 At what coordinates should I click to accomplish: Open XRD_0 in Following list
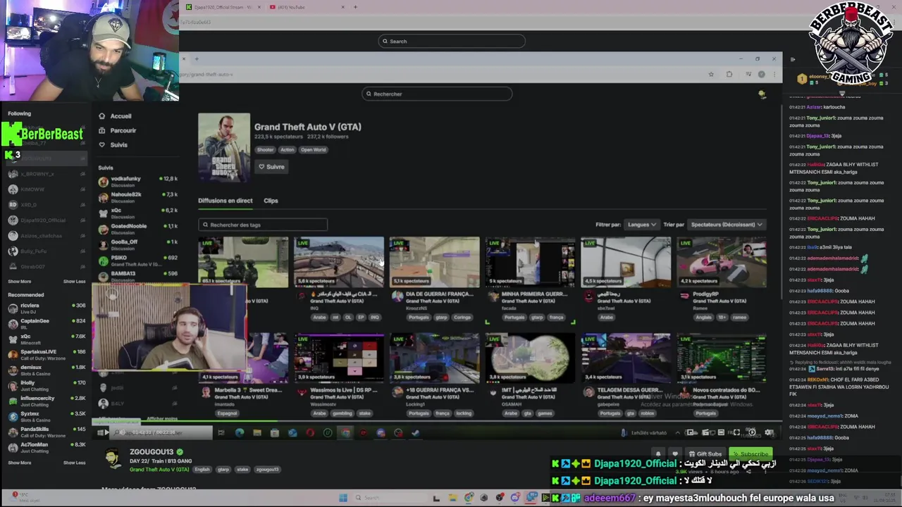[47, 205]
